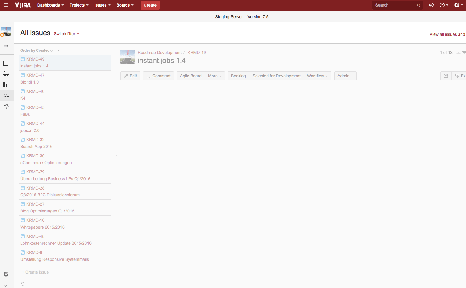
Task: Expand the Workflow dropdown
Action: tap(317, 76)
